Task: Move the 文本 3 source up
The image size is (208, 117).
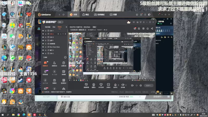Action: (61, 34)
